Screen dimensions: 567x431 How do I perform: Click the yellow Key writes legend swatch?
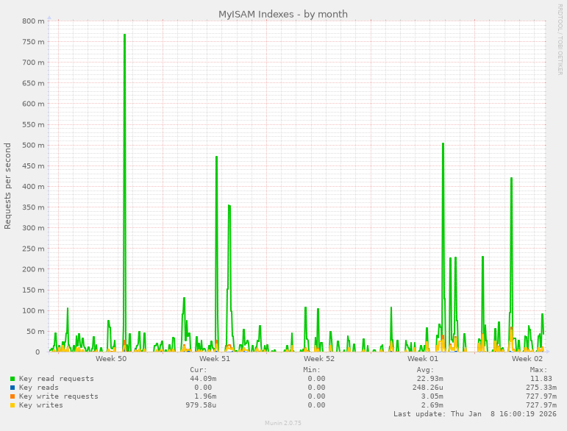13,405
